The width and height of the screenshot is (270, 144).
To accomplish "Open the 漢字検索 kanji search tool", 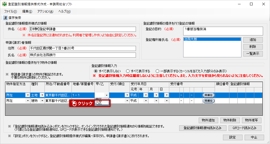I will point(12,18).
